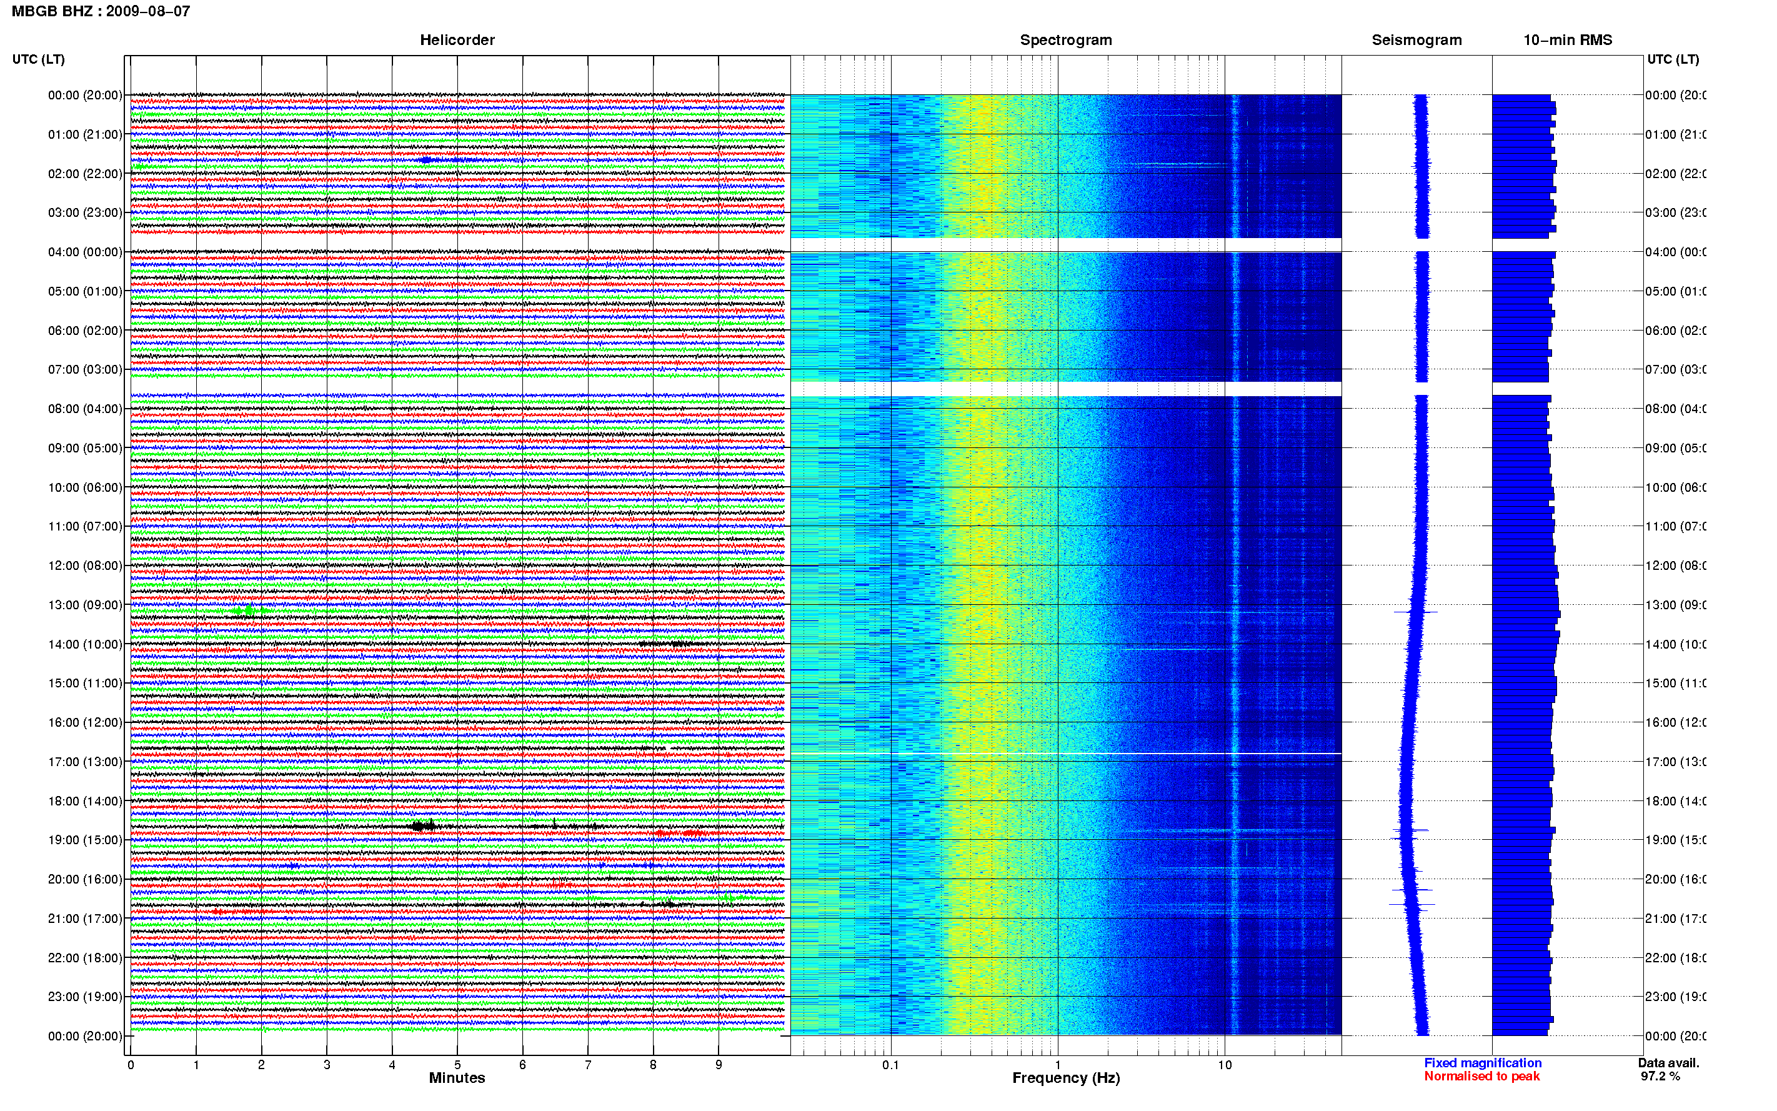Viewport: 1777px width, 1111px height.
Task: Click the left 'UTC (LT)' axis header
Action: coord(38,59)
